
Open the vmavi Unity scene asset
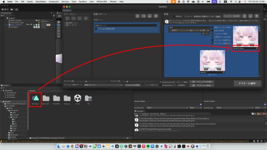point(78,98)
